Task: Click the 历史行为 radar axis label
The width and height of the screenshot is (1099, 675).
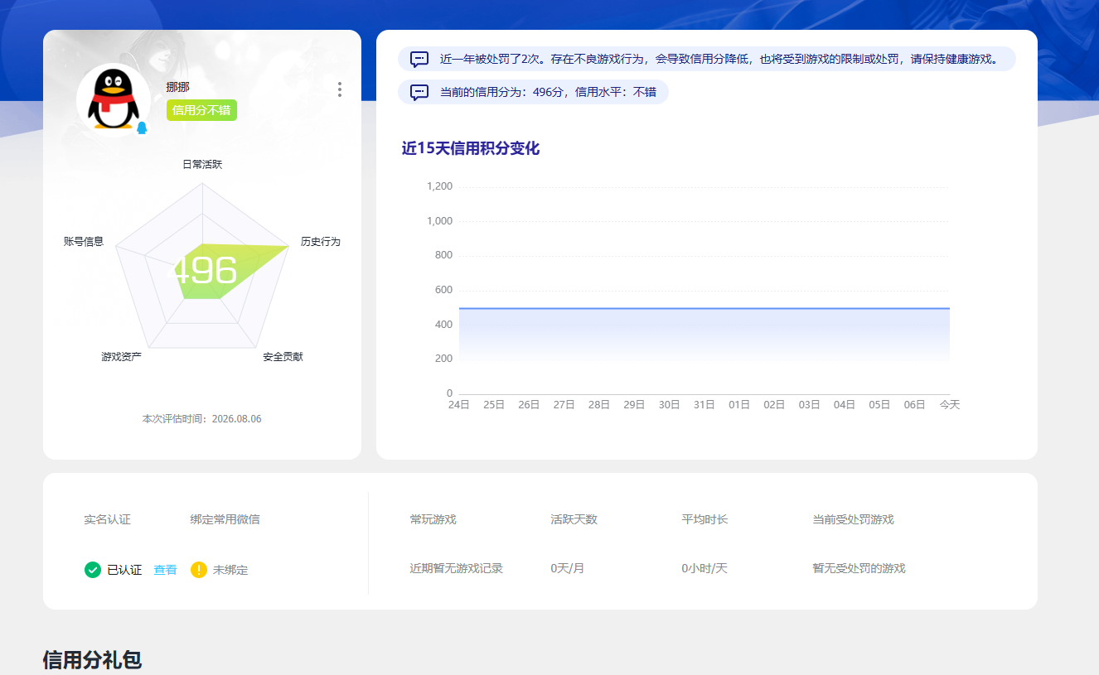Action: tap(321, 242)
